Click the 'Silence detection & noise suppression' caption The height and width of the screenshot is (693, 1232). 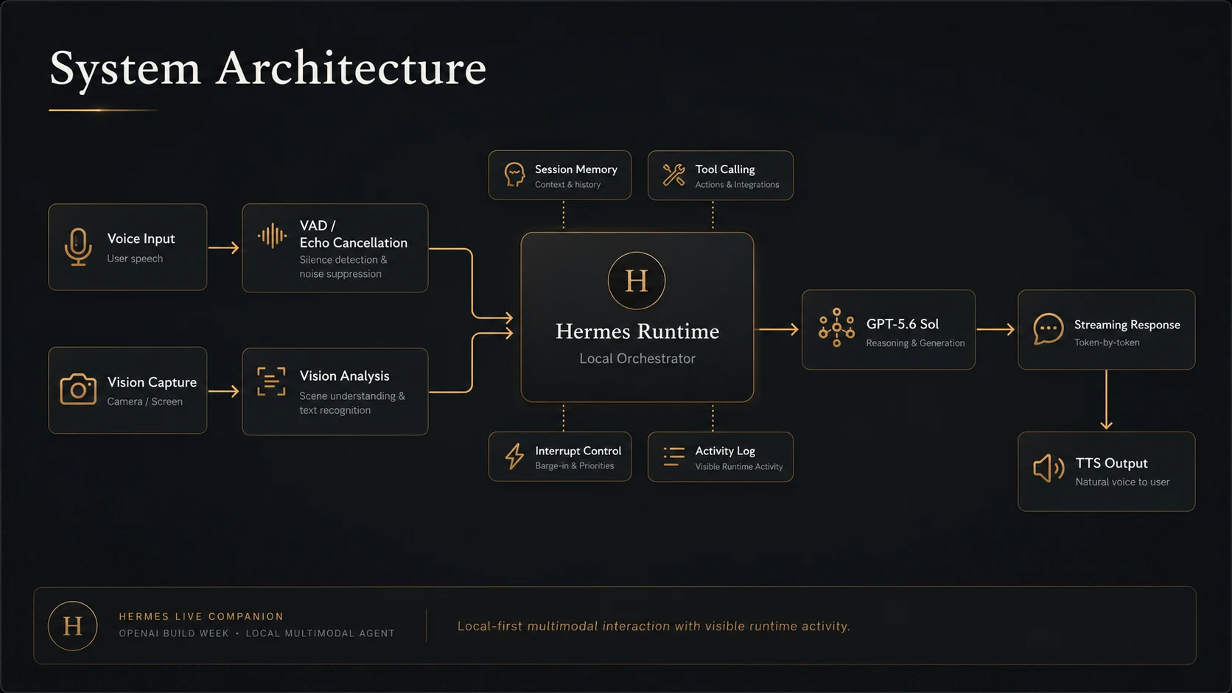pos(343,267)
